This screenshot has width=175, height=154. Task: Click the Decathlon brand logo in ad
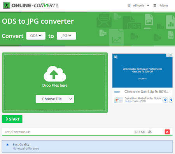click(x=117, y=92)
